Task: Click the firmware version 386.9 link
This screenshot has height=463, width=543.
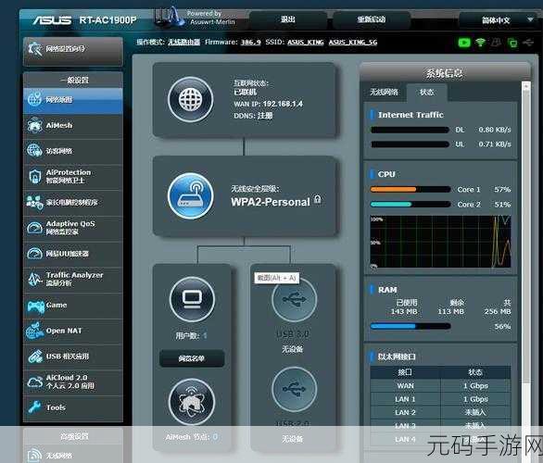Action: coord(250,43)
